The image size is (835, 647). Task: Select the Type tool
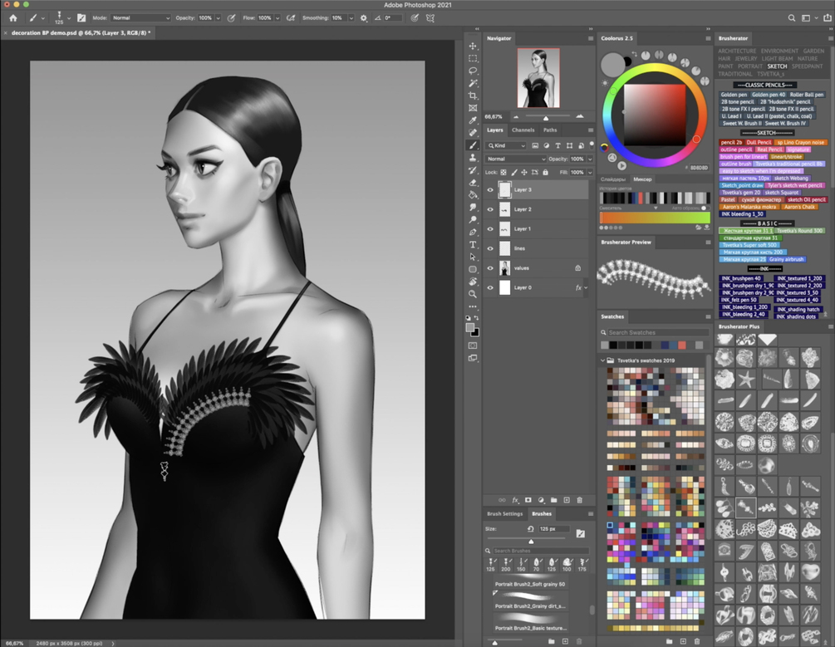pos(473,244)
